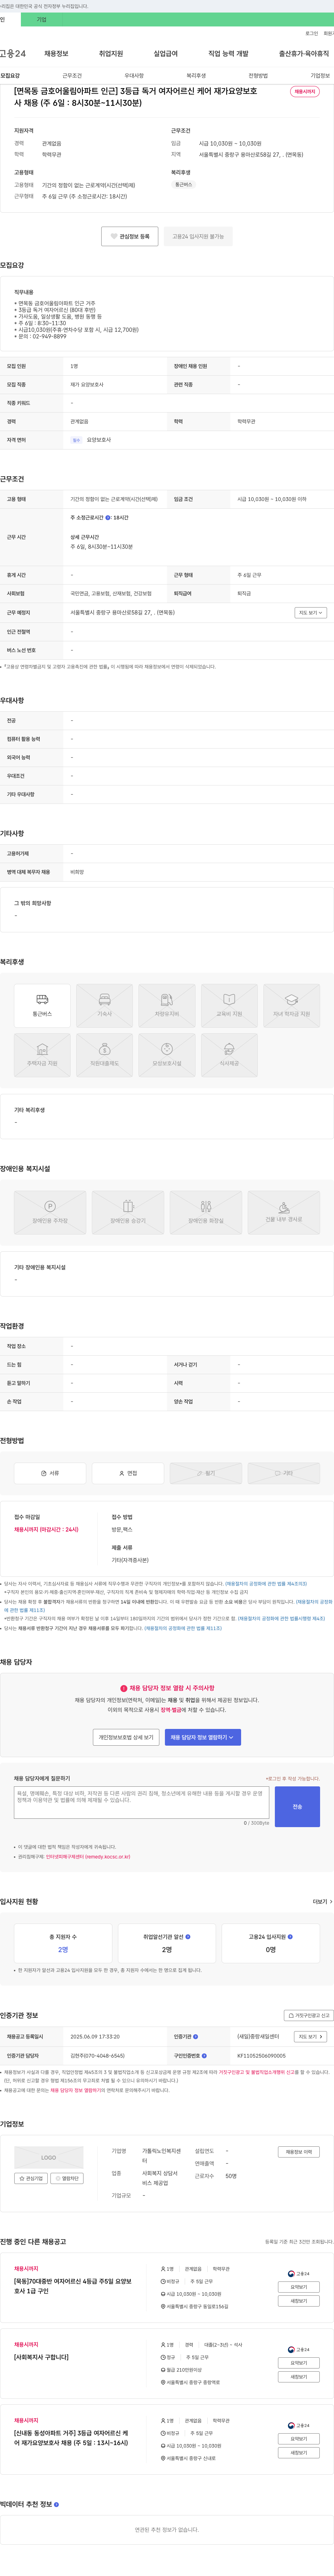Open the 출산휴가·육아휴직 menu

coord(304,54)
